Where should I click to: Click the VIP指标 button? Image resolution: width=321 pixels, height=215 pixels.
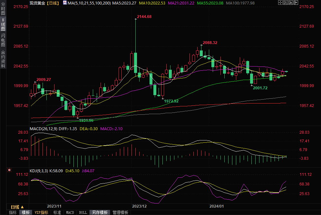tap(41, 212)
